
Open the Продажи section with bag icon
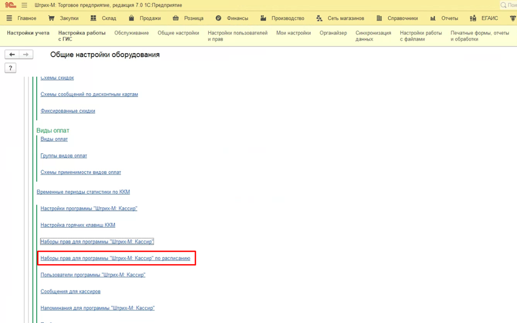click(x=144, y=18)
